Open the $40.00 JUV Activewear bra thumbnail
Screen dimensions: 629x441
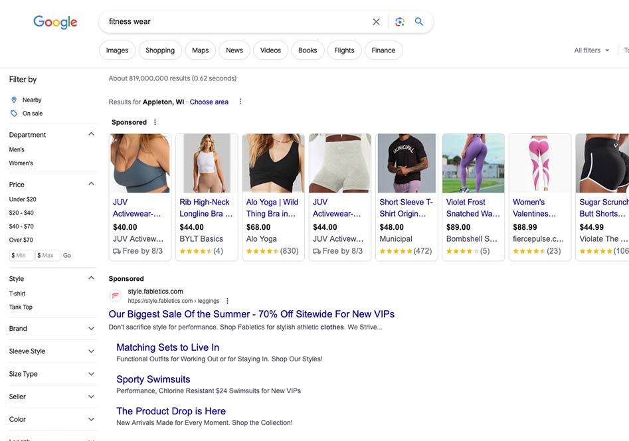[x=140, y=163]
